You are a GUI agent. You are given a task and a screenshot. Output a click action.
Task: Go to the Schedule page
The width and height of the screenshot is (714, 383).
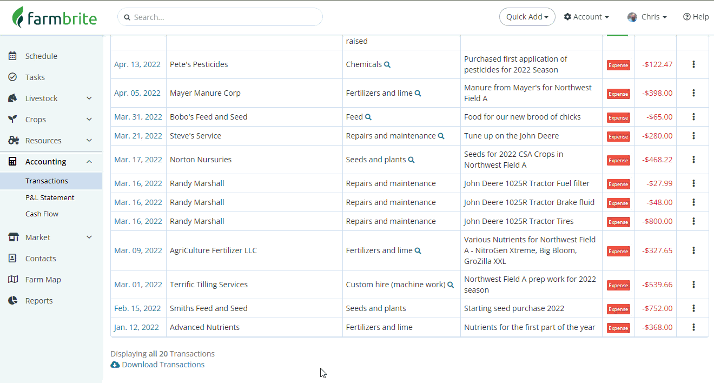41,56
